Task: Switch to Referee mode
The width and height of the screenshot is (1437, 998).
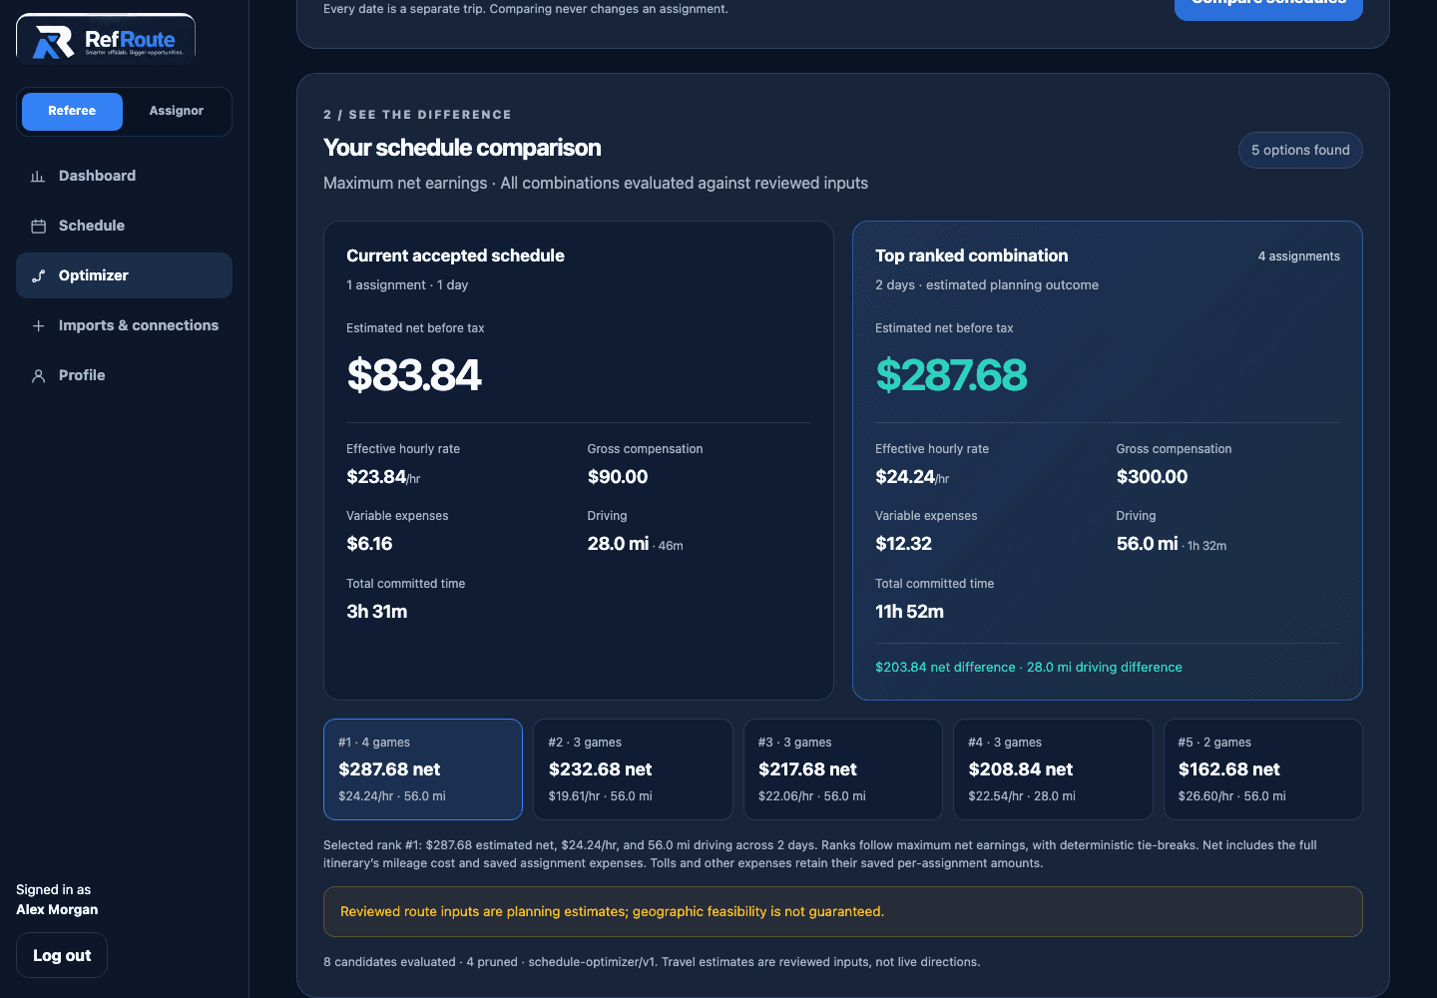Action: (72, 112)
